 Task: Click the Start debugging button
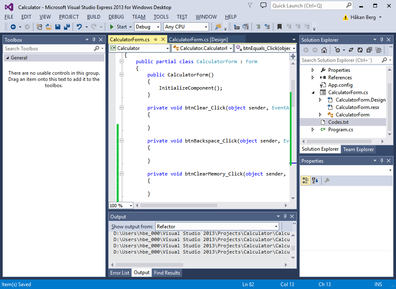(119, 27)
